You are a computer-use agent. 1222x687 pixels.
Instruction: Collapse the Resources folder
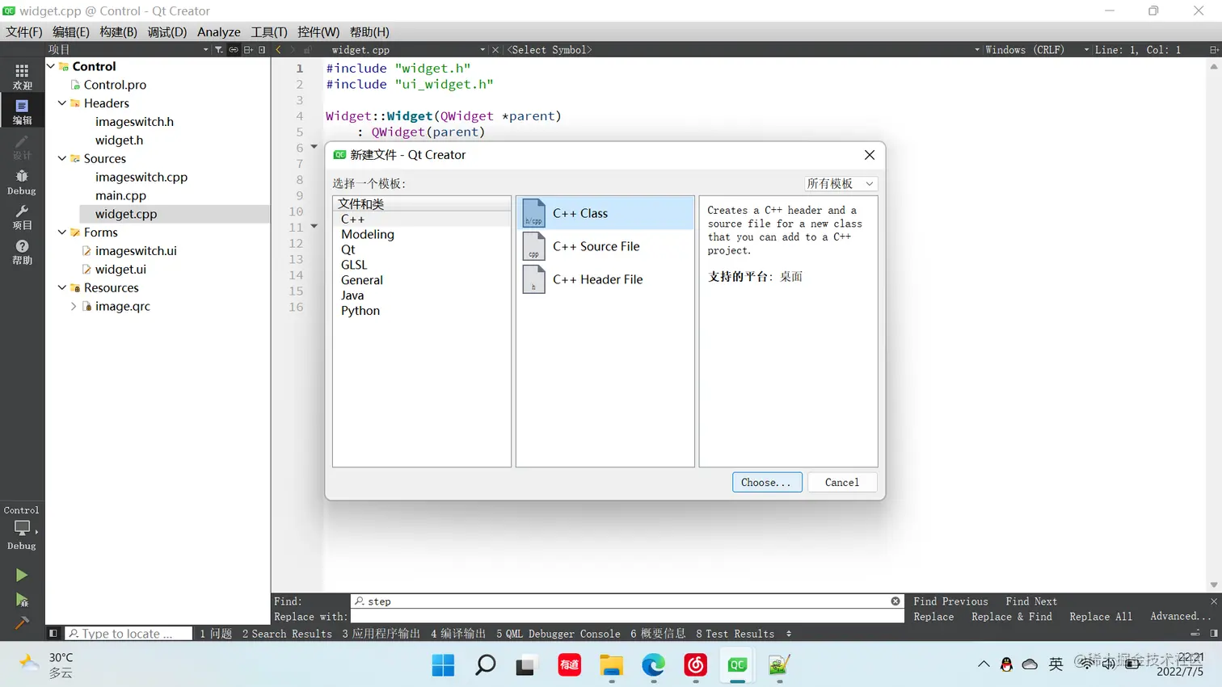coord(62,287)
